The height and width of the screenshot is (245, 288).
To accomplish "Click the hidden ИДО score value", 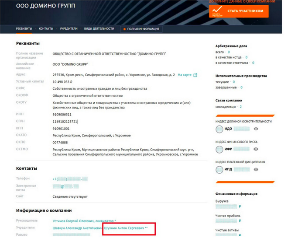I will (242, 129).
